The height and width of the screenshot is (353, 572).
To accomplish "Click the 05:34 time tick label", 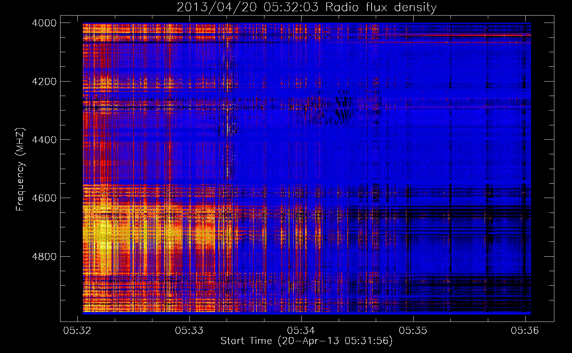I will 301,330.
